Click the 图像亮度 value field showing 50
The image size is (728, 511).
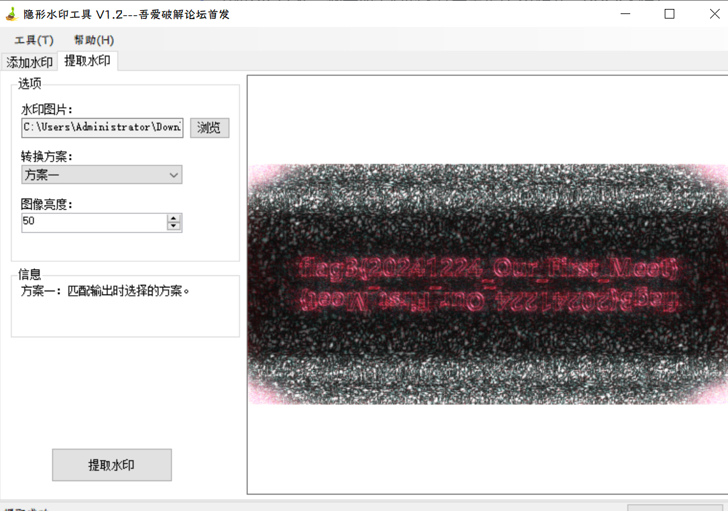tap(94, 222)
